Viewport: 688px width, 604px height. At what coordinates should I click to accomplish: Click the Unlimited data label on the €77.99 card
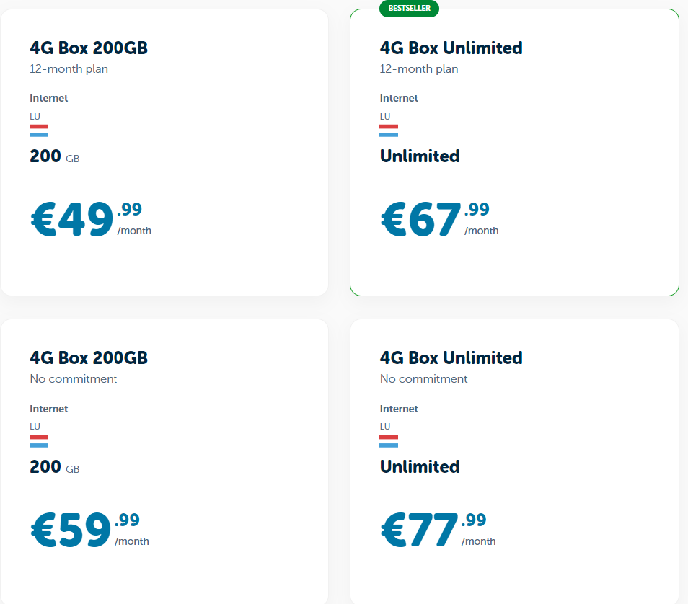click(x=420, y=467)
